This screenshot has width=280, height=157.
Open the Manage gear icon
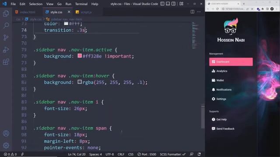tap(6, 145)
